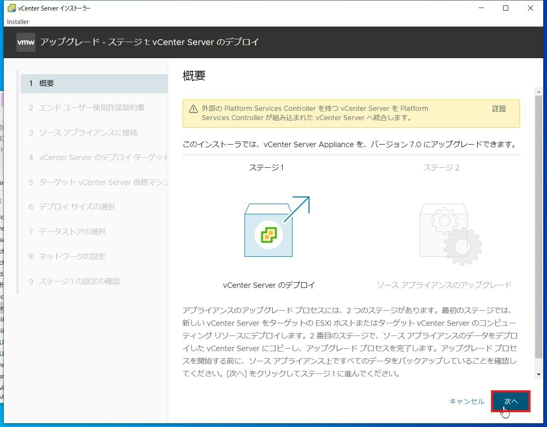Click the vertical scrollbar thumb

coord(539,227)
